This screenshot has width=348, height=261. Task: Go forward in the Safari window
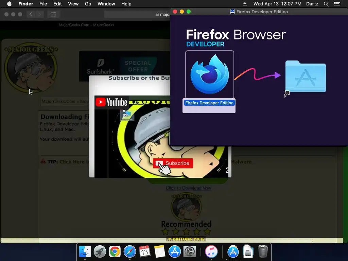point(39,14)
